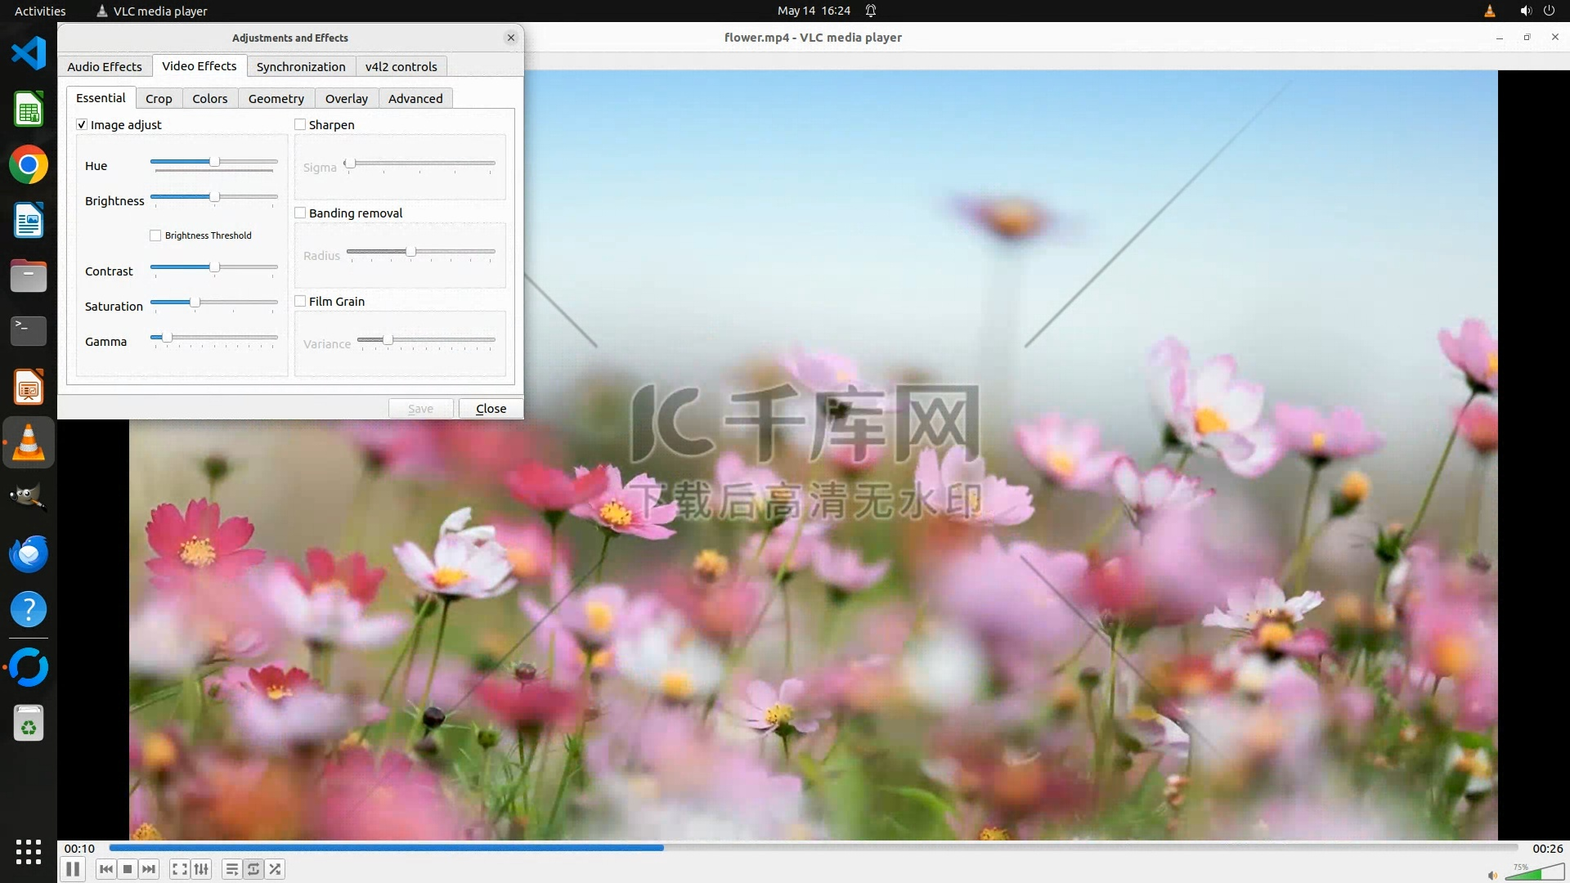Toggle fullscreen video mode
This screenshot has height=883, width=1570.
click(x=180, y=869)
